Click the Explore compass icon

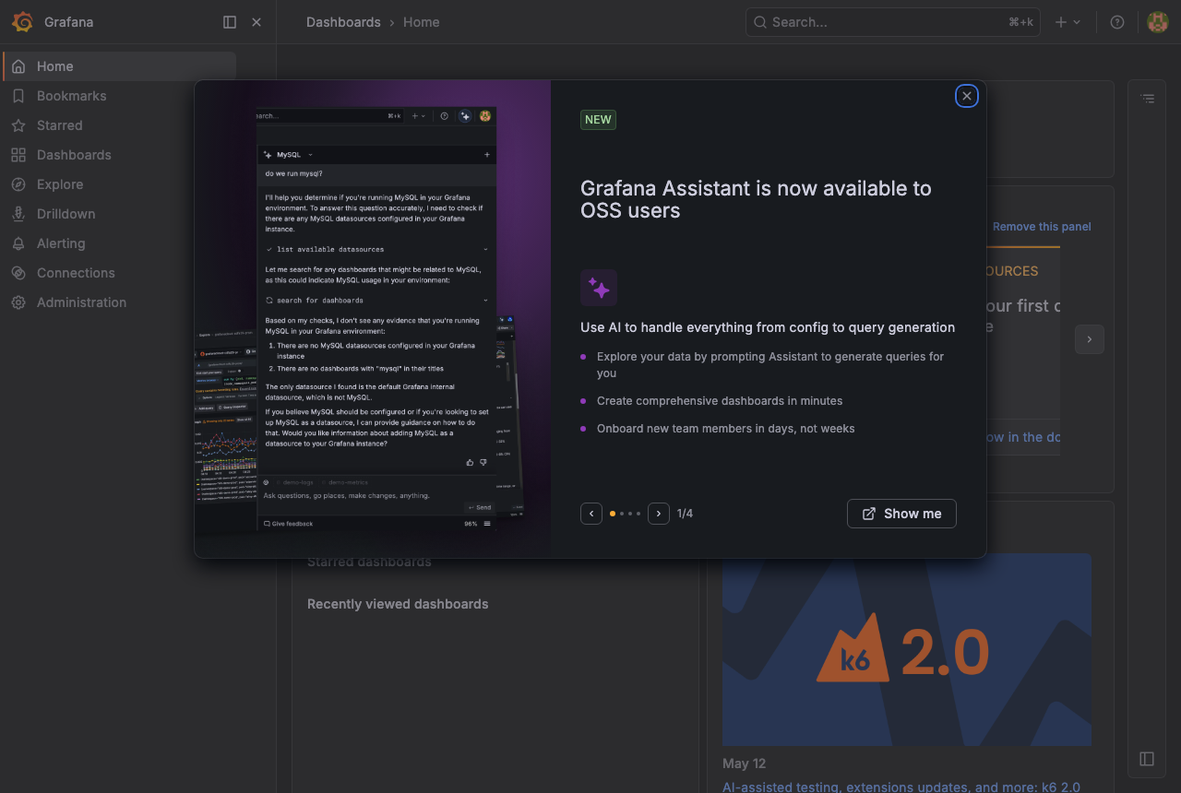18,184
